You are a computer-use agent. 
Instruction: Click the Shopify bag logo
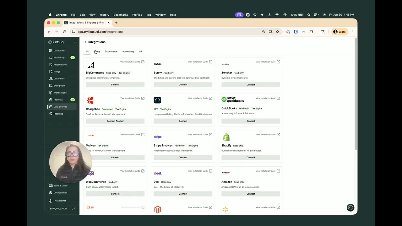tap(226, 137)
